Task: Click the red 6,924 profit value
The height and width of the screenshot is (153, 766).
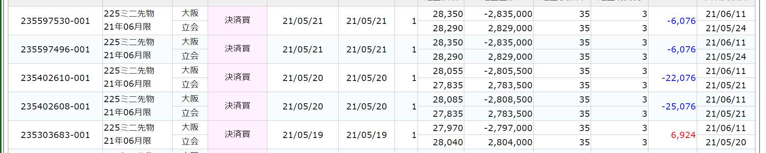Action: coord(683,135)
